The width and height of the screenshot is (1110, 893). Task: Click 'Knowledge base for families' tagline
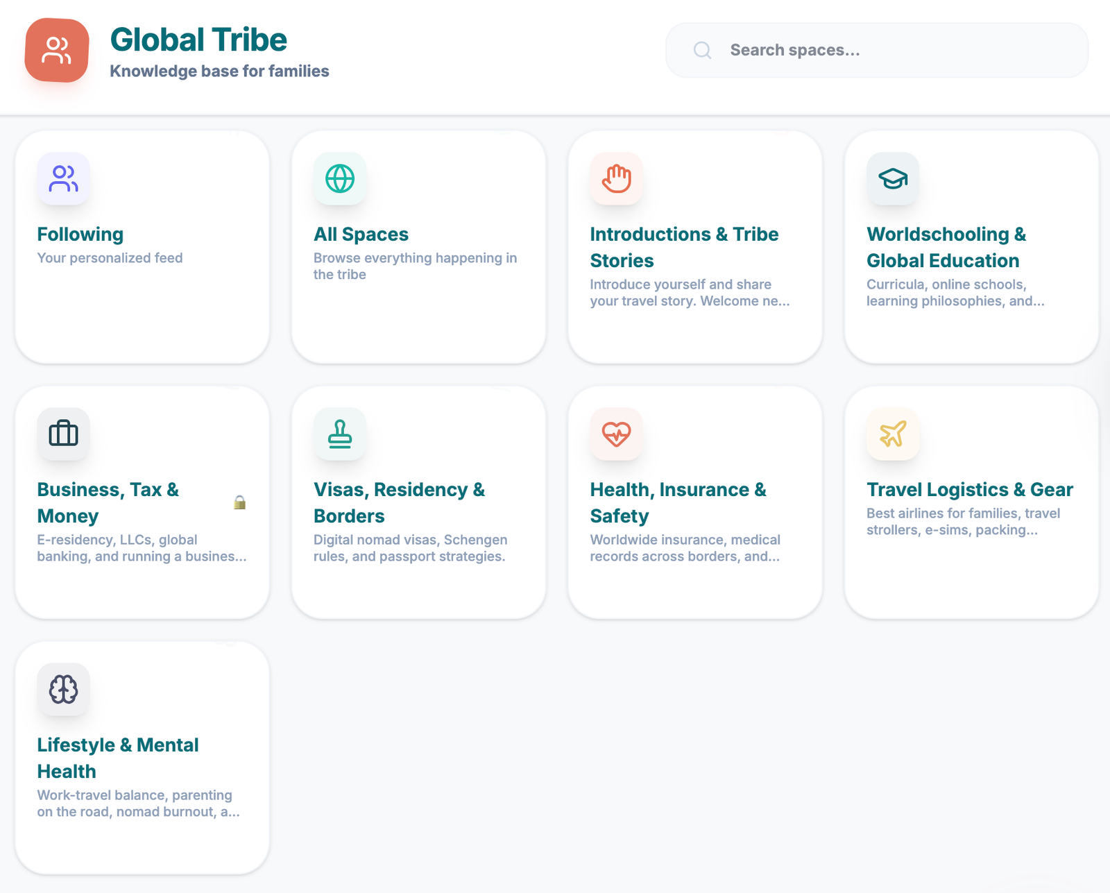click(219, 71)
